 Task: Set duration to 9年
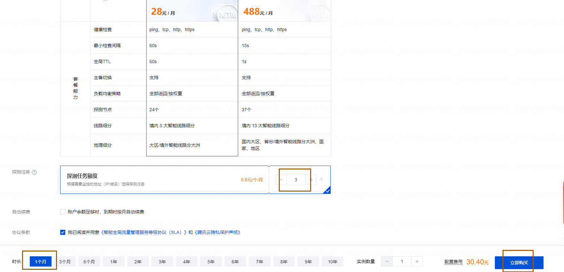[308, 262]
